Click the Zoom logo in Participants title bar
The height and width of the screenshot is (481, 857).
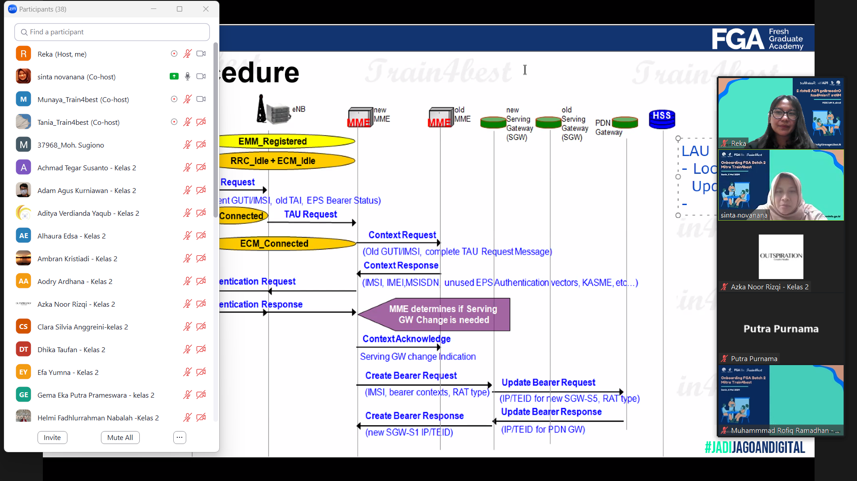pyautogui.click(x=12, y=9)
